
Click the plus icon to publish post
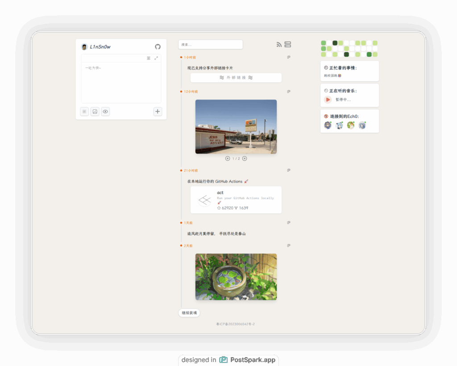(x=158, y=112)
